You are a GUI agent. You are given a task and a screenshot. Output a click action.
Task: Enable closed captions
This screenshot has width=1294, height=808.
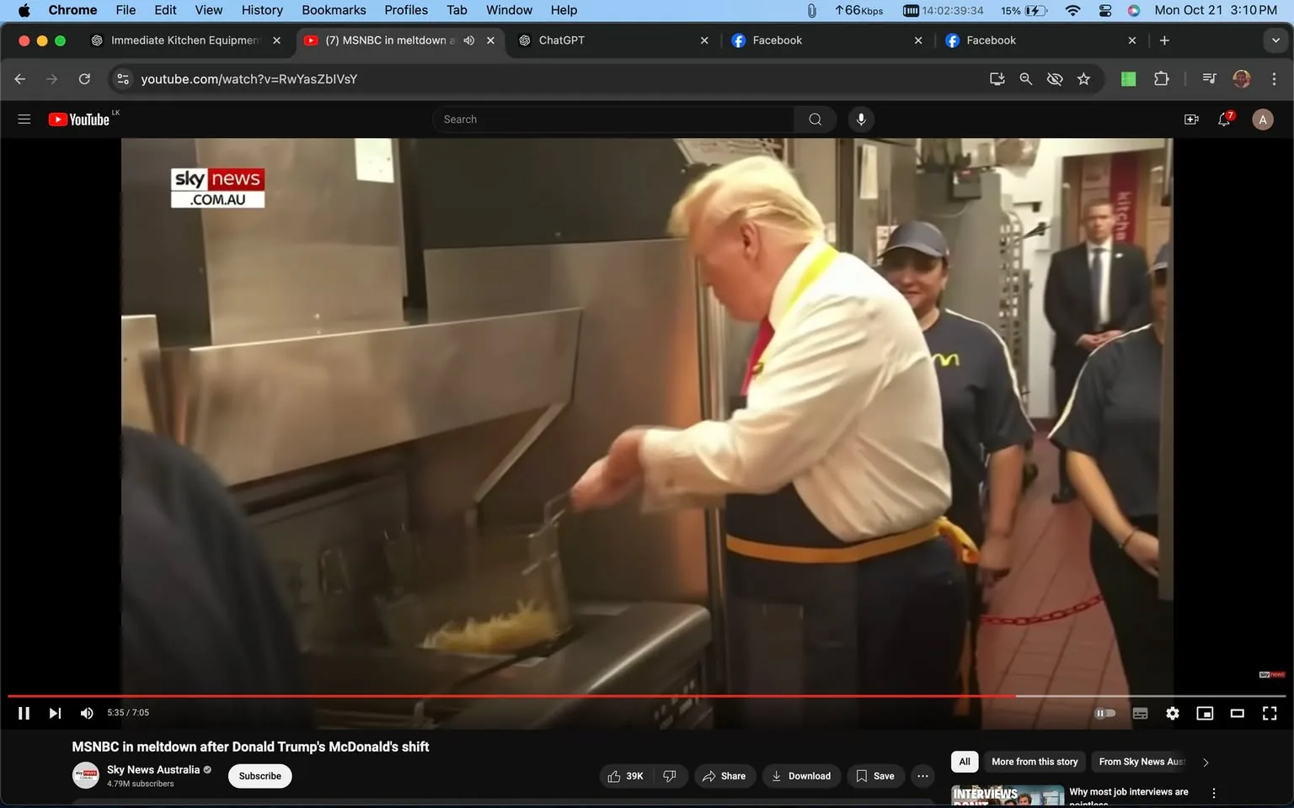(1140, 713)
